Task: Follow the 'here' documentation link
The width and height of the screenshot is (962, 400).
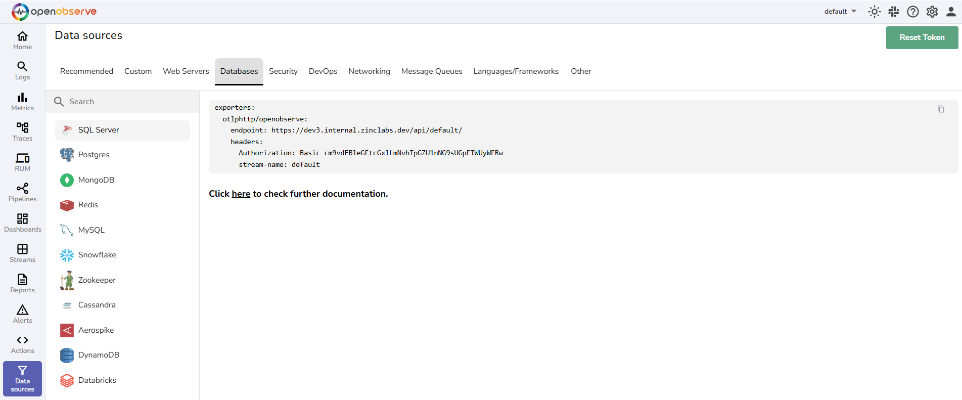Action: click(x=241, y=194)
